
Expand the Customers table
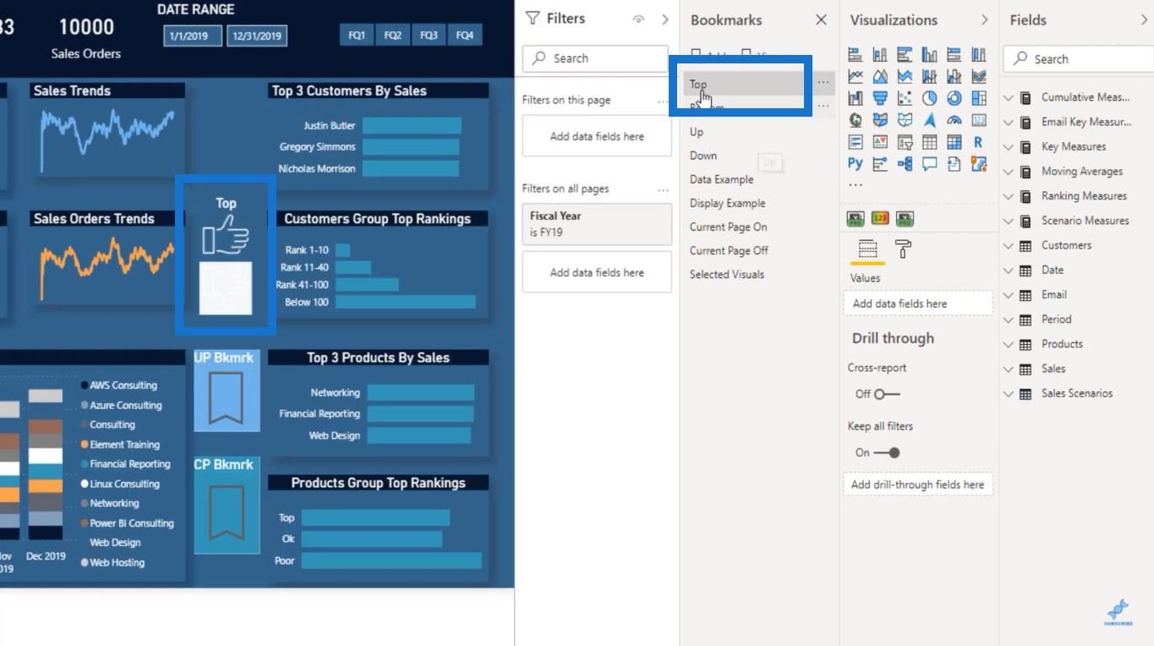click(x=1009, y=245)
